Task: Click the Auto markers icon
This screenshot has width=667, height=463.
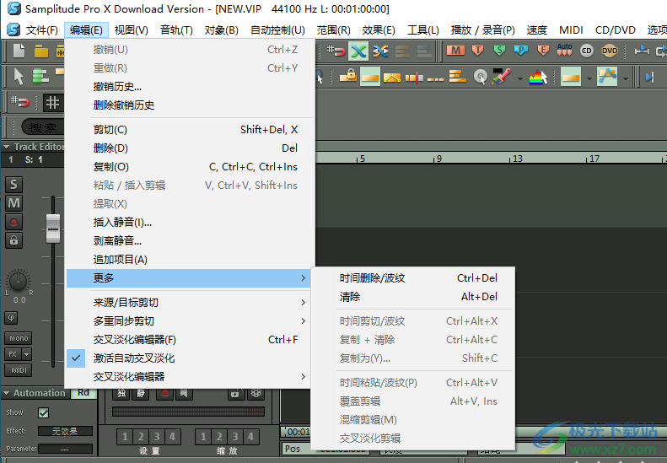Action: click(564, 51)
